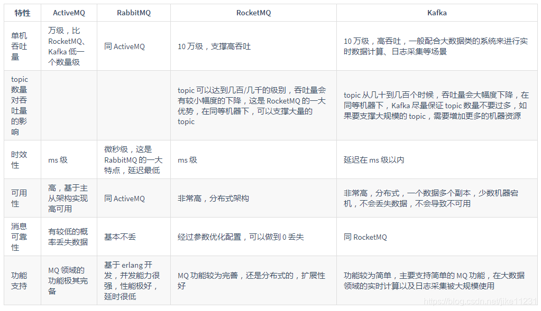Click RabbitMQ cell '基于 erlang 开发，并发能力很强'
Image resolution: width=541 pixels, height=311 pixels.
(134, 280)
